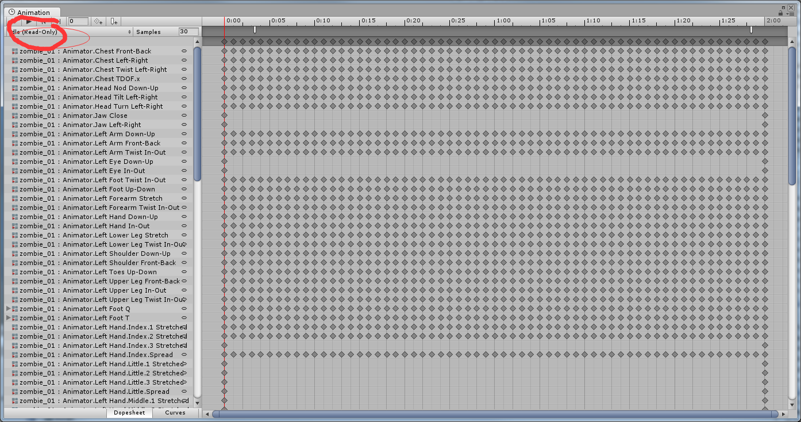Click the horizontal scrollbar right arrow
The width and height of the screenshot is (801, 422).
point(784,413)
